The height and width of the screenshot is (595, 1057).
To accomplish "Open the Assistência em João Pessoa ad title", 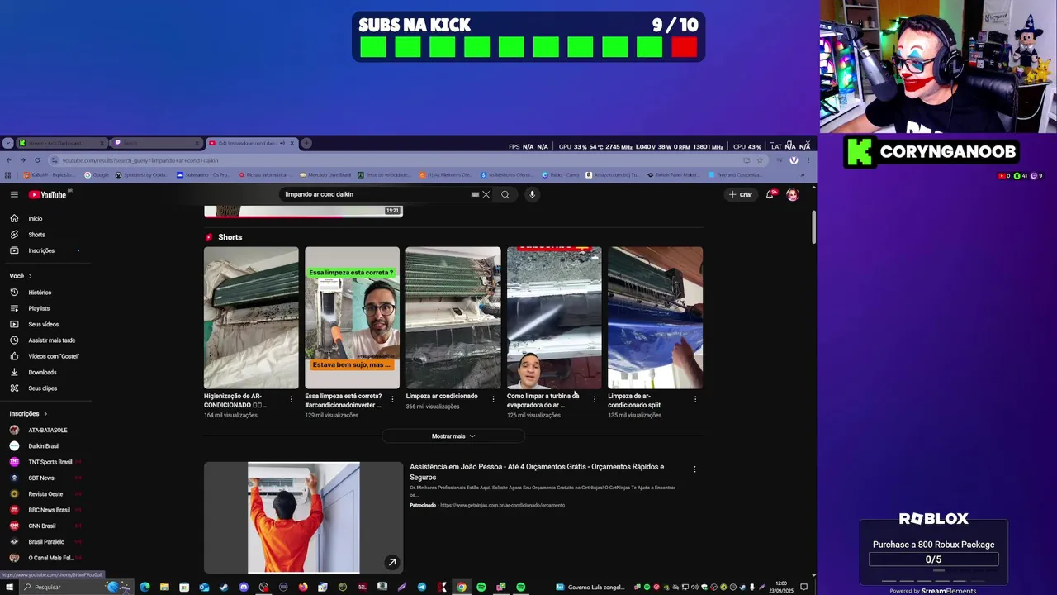I will coord(537,472).
